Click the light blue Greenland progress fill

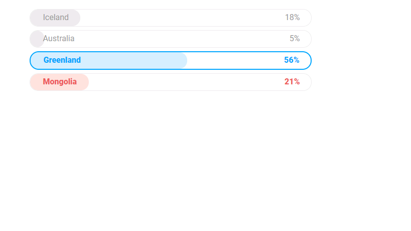109,61
